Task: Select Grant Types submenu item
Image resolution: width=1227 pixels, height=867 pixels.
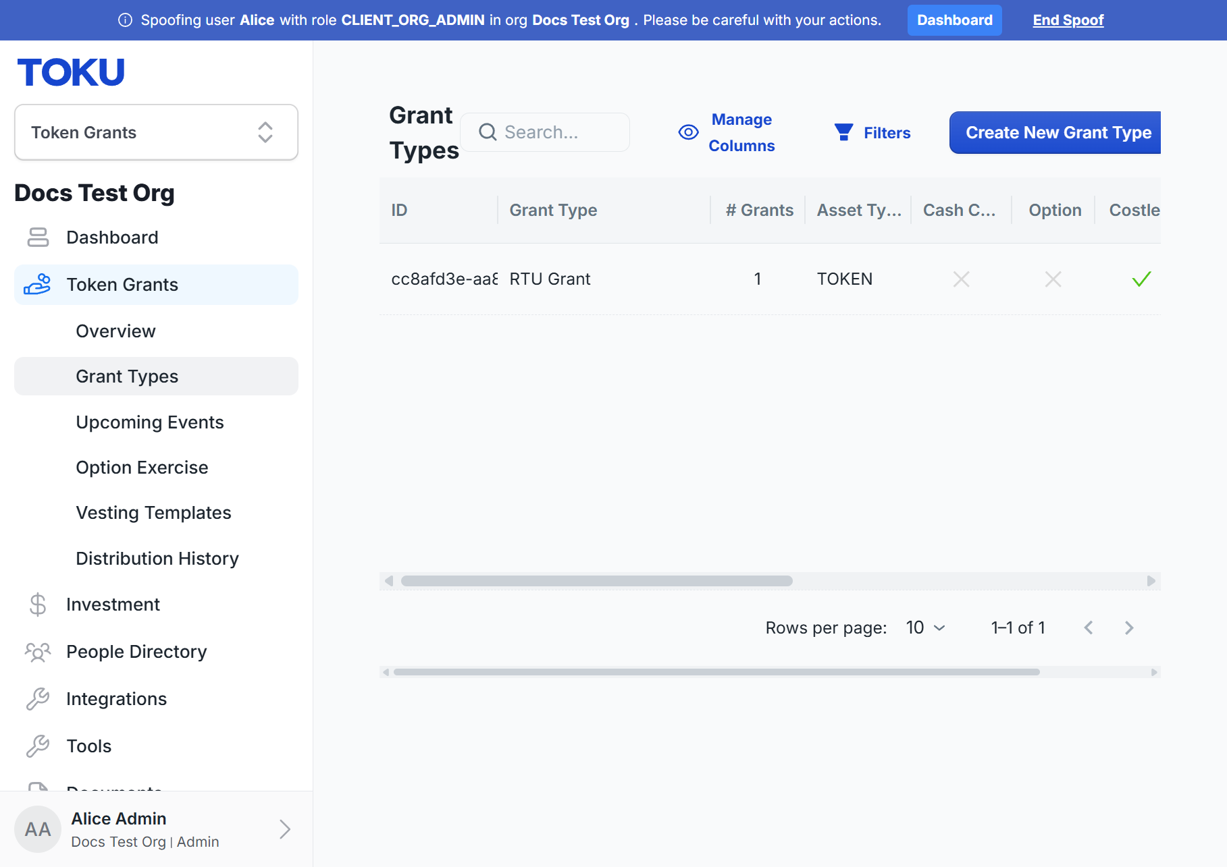Action: tap(156, 376)
